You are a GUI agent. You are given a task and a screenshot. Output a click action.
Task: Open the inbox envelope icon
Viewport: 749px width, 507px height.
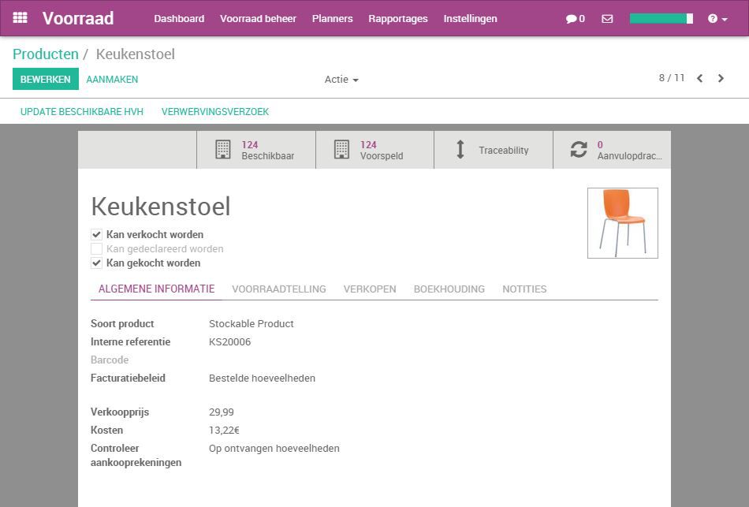(606, 17)
